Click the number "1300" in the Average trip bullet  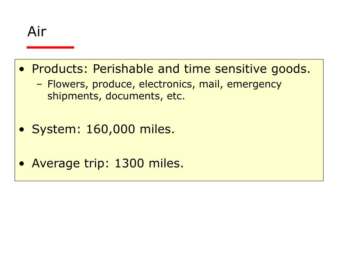tap(129, 163)
